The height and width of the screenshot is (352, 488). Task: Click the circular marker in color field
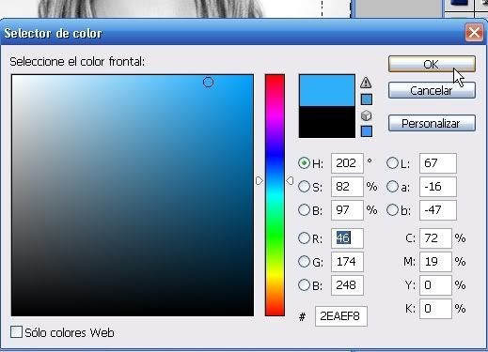(x=208, y=83)
